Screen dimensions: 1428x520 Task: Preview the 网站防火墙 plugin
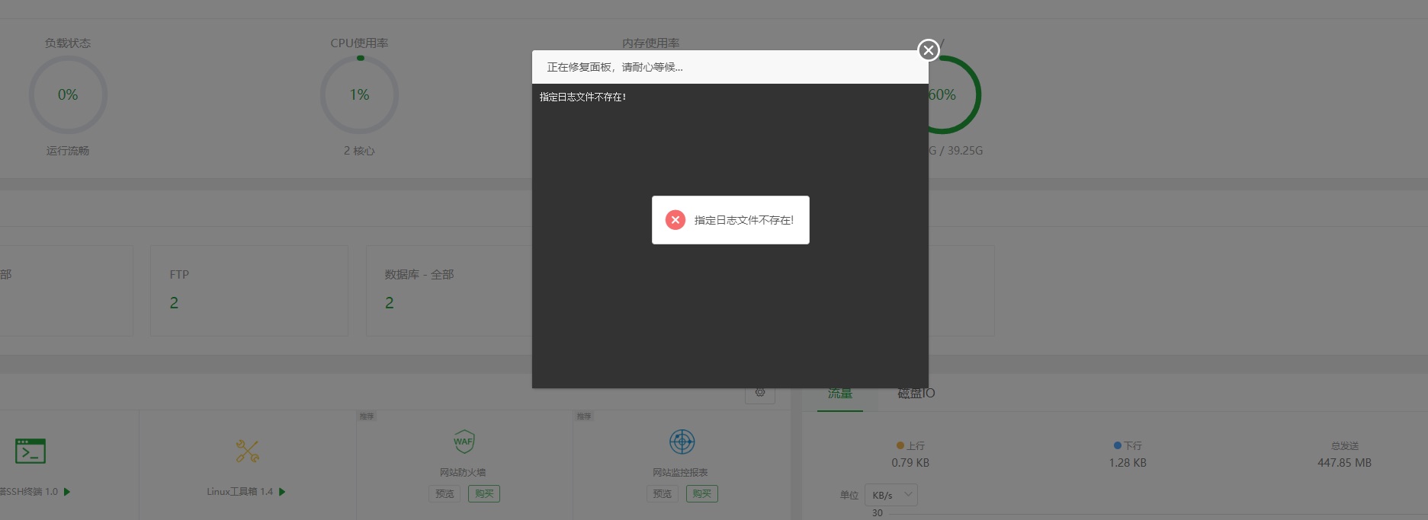point(444,493)
